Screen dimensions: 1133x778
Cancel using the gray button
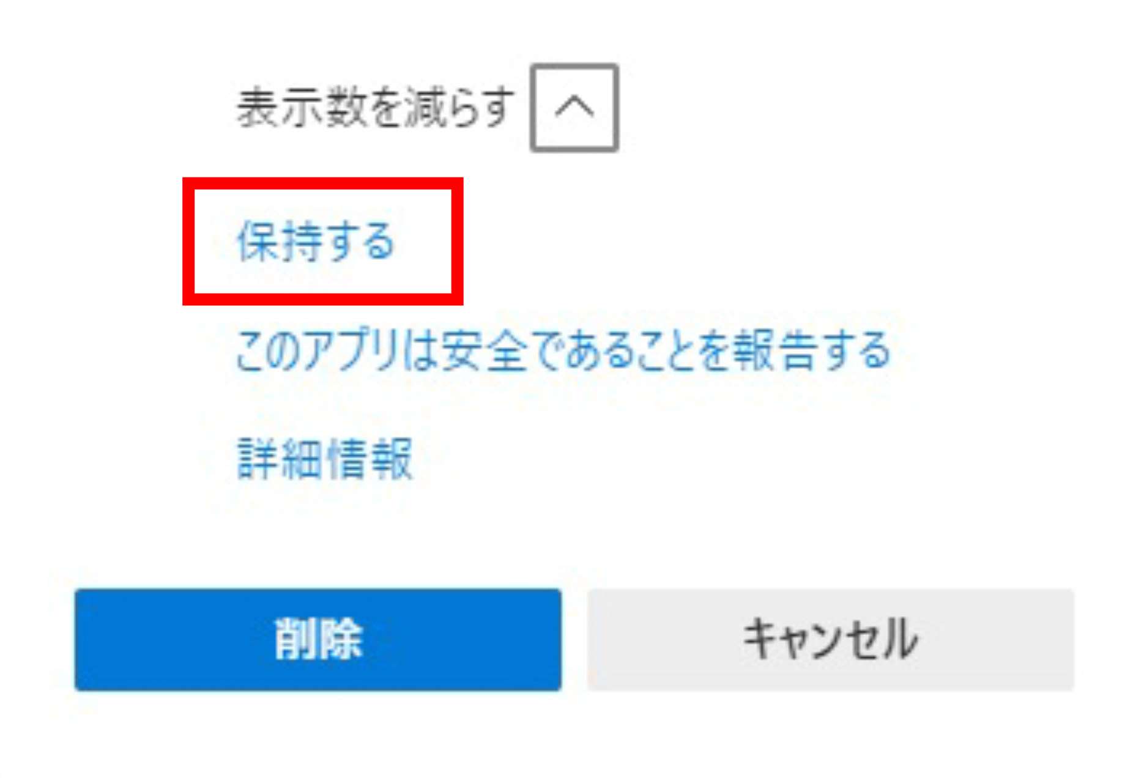click(830, 639)
